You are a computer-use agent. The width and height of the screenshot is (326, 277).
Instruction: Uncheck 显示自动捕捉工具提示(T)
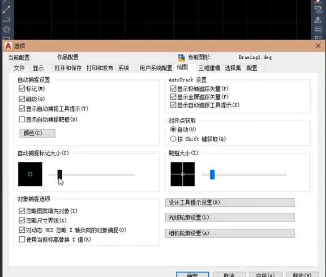[22, 109]
